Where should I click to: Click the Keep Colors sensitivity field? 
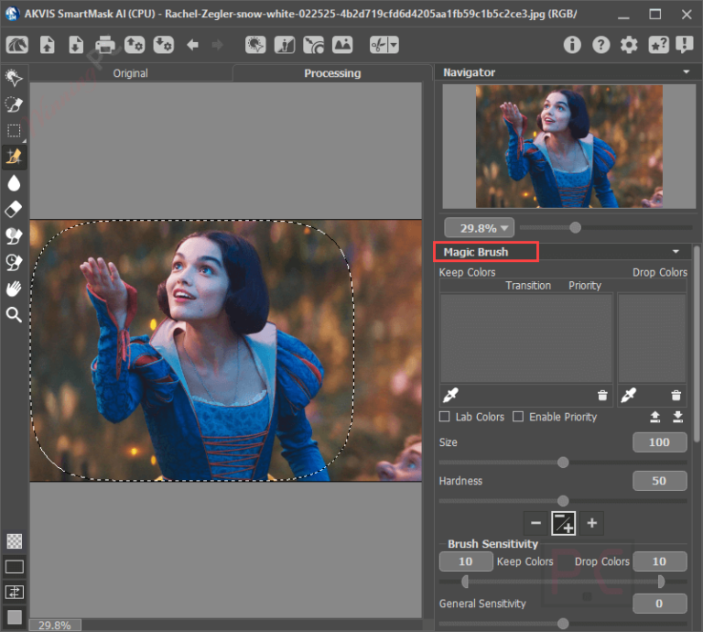click(466, 561)
